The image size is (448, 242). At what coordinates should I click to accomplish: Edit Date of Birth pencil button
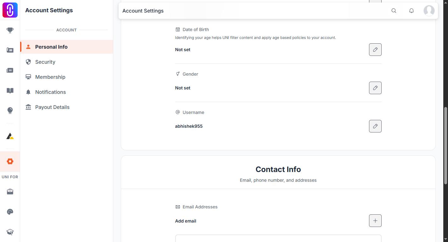pyautogui.click(x=375, y=50)
